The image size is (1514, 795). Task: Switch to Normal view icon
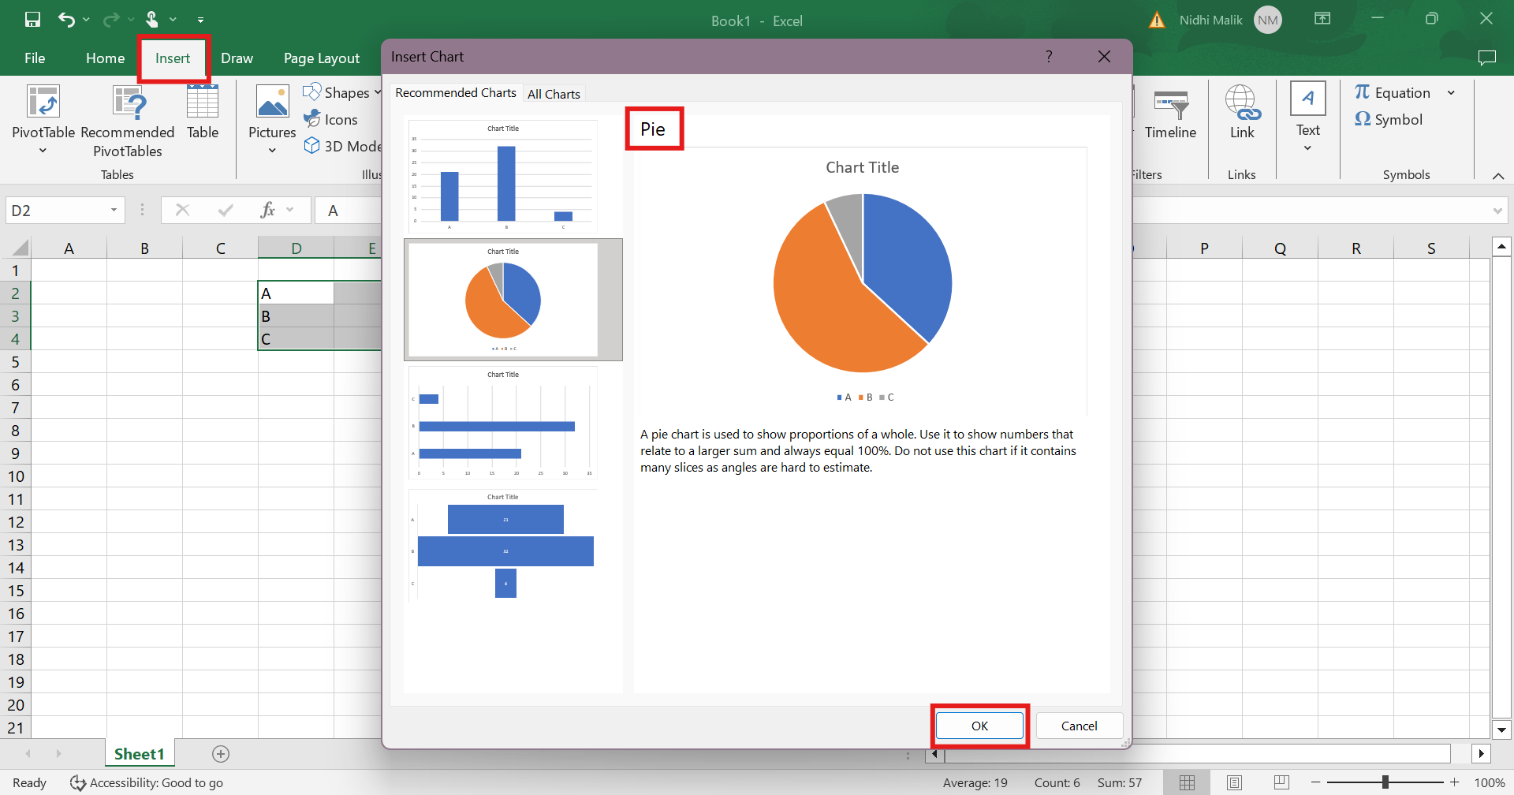tap(1187, 783)
